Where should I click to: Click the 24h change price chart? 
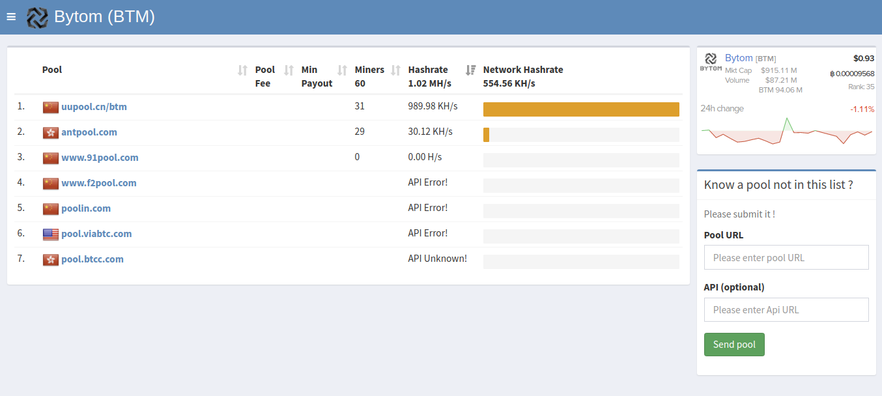pyautogui.click(x=786, y=132)
